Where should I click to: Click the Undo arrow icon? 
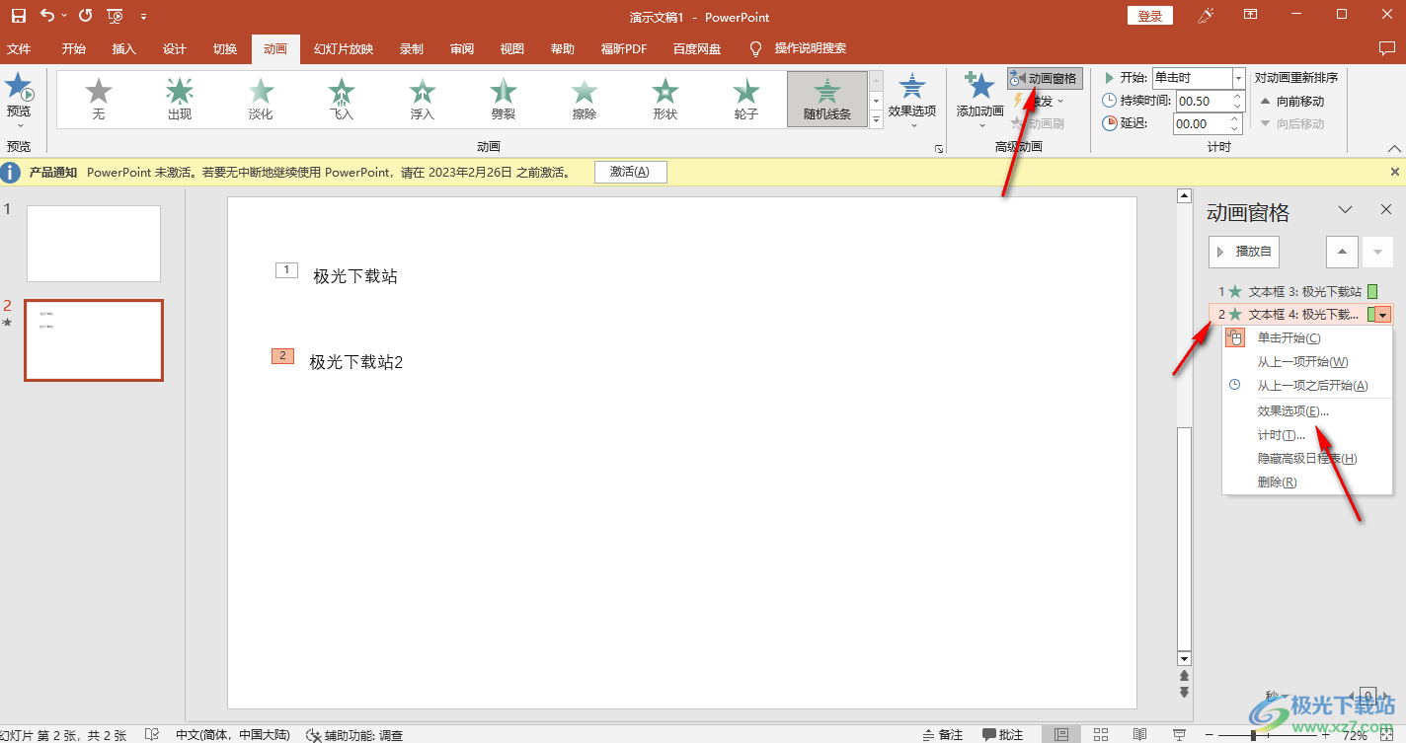point(47,16)
